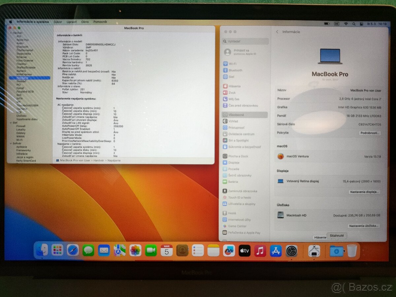This screenshot has height=297, width=396.
Task: Open Nastavenia displeja settings
Action: pos(364,192)
